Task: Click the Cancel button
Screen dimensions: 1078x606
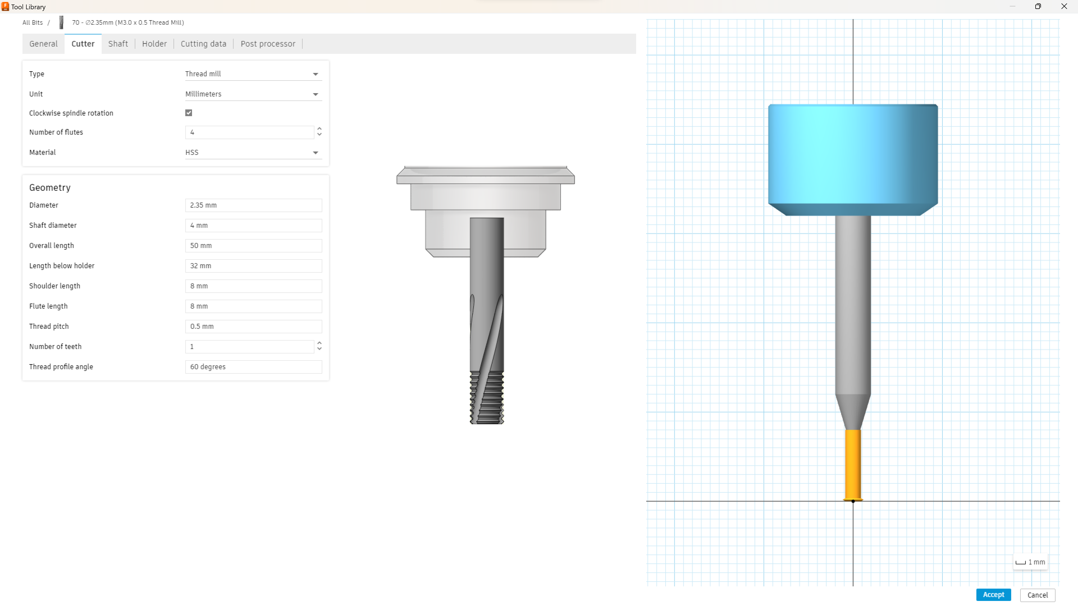Action: tap(1037, 595)
